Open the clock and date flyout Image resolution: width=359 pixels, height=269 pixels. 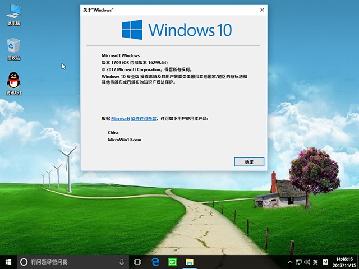tap(344, 262)
